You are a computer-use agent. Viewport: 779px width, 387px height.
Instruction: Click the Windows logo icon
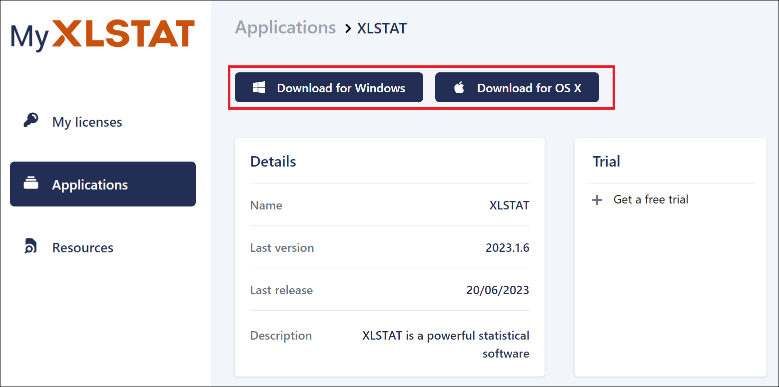click(259, 88)
